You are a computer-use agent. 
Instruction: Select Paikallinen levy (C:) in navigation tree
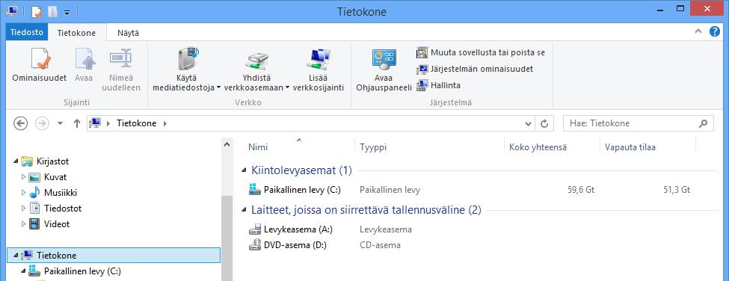[82, 271]
